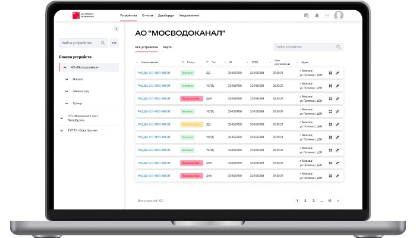Open device link in the Активно ДД row
Viewport: 416px width, 238px height.
[x=154, y=73]
